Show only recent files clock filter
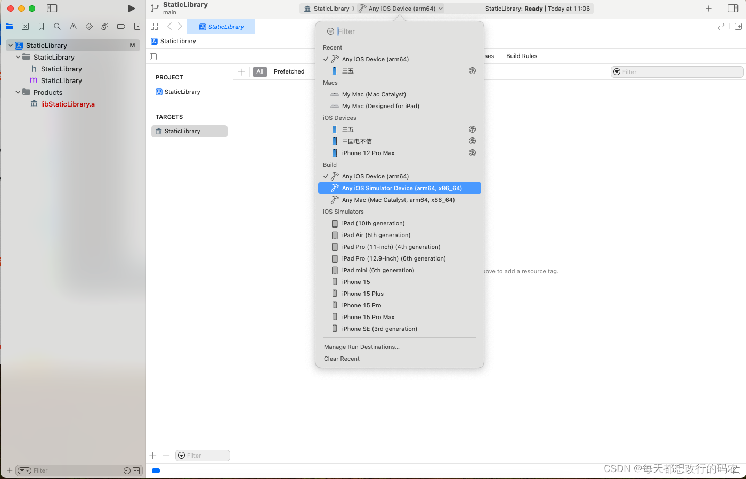 pyautogui.click(x=127, y=470)
